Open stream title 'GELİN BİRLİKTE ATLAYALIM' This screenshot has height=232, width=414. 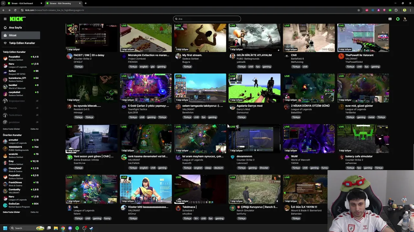254,55
